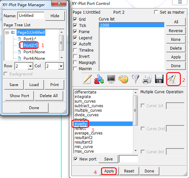Click the Show Port button

click(x=20, y=96)
